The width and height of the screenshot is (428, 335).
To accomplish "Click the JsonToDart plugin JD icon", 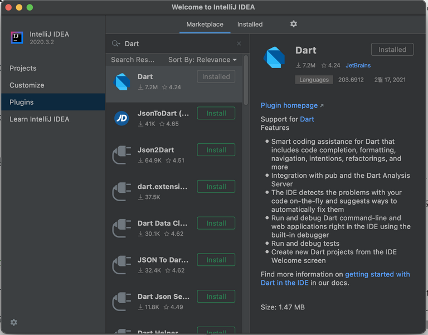I will pyautogui.click(x=121, y=118).
